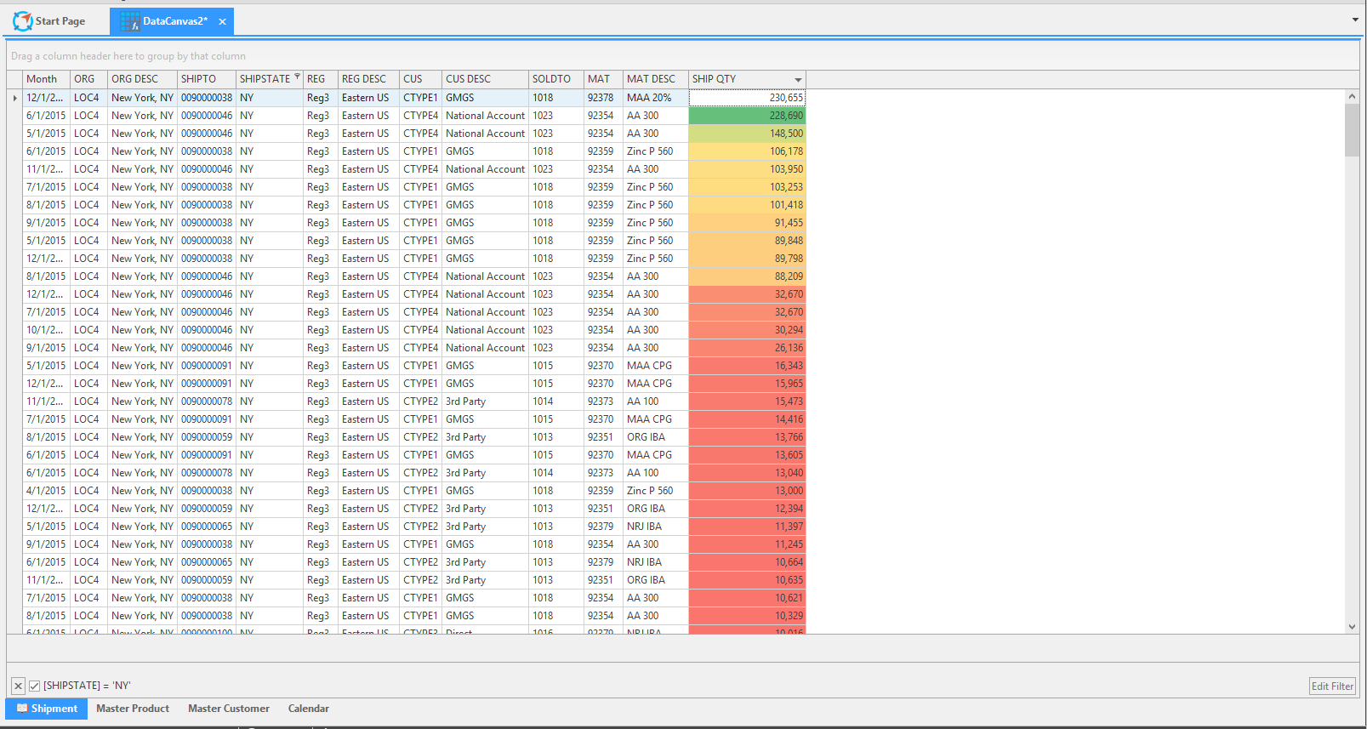Viewport: 1367px width, 729px height.
Task: Sort by the MAT DESC column header
Action: click(x=656, y=79)
